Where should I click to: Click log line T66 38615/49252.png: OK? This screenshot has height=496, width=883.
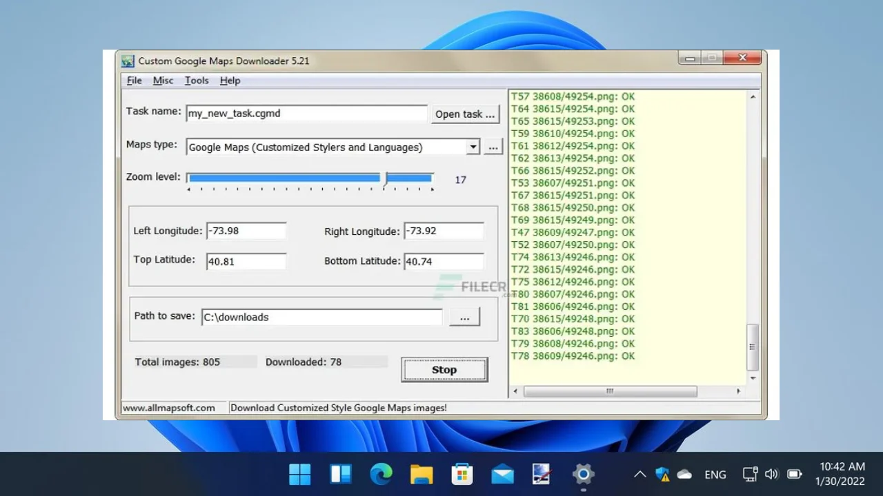click(573, 171)
